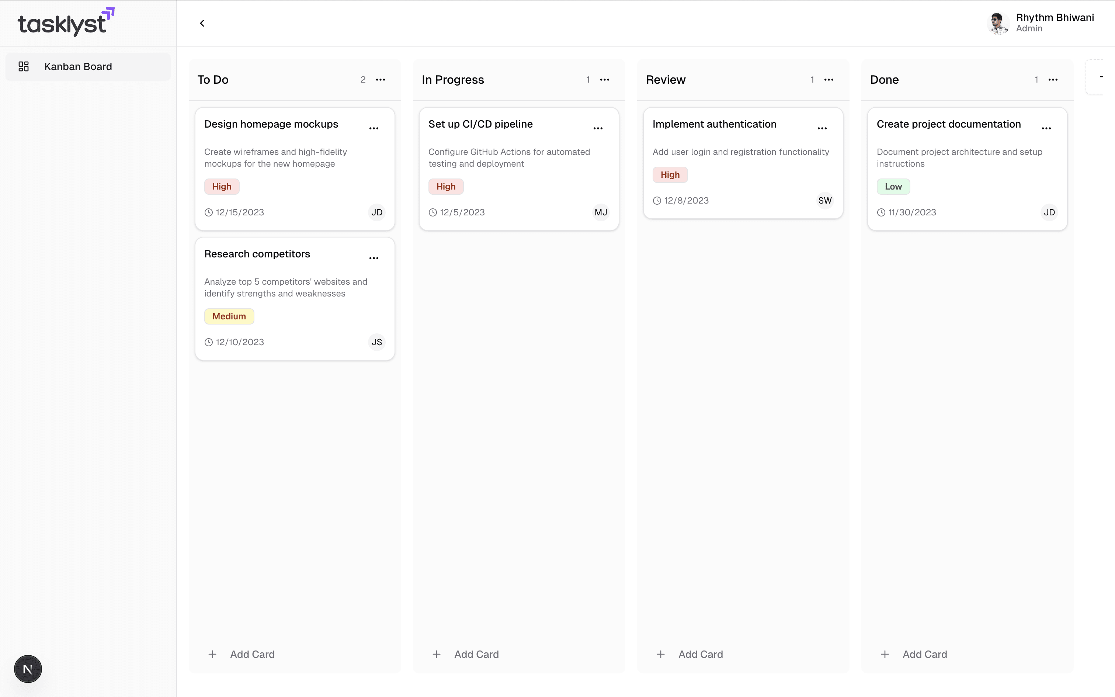Click the description about user login and registration
Viewport: 1115px width, 697px height.
tap(740, 152)
